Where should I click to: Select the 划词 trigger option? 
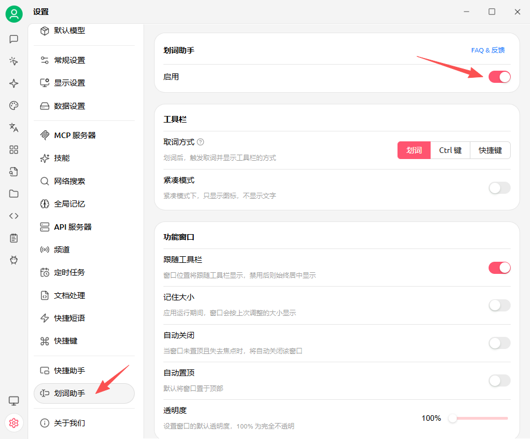point(414,150)
